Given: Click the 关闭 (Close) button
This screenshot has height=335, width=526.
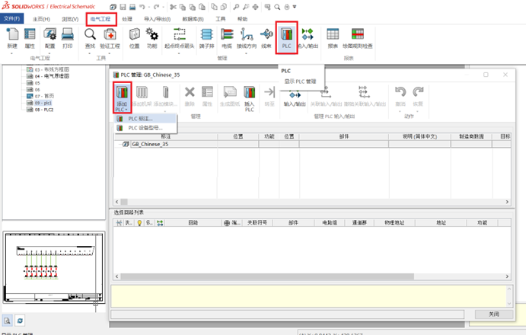Looking at the screenshot, I should pyautogui.click(x=494, y=314).
